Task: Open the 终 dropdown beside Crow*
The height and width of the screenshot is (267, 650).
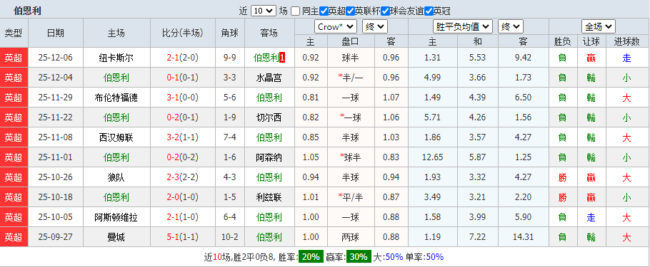Action: tap(375, 27)
